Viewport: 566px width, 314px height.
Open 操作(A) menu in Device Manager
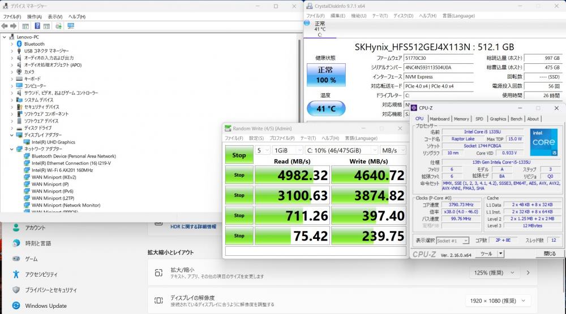(35, 17)
